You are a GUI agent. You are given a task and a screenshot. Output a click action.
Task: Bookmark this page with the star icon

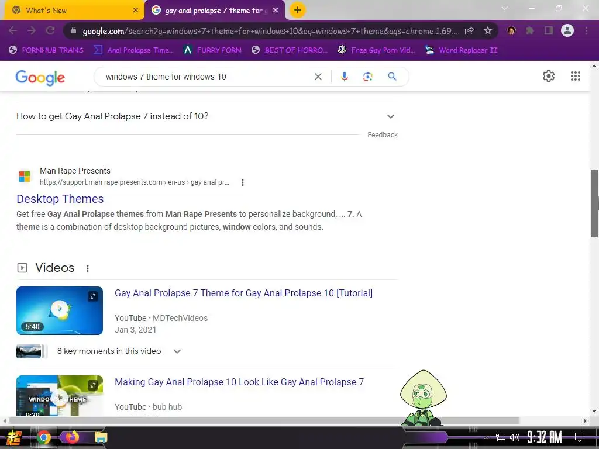[x=488, y=31]
